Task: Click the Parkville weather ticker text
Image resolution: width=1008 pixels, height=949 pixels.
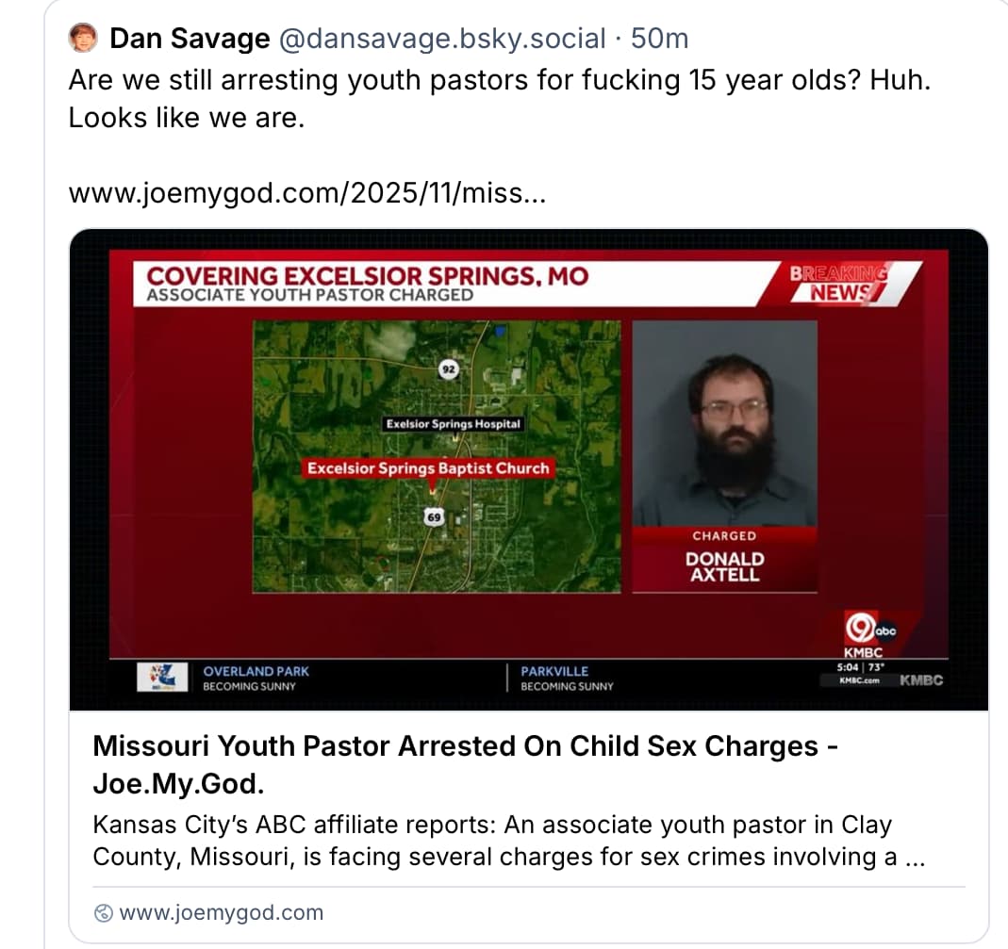Action: [x=567, y=678]
